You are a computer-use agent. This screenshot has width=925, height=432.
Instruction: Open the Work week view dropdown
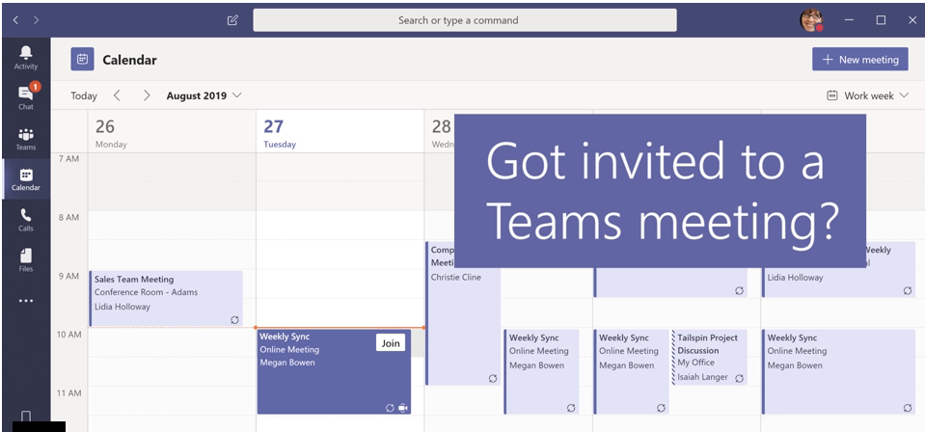click(x=868, y=95)
